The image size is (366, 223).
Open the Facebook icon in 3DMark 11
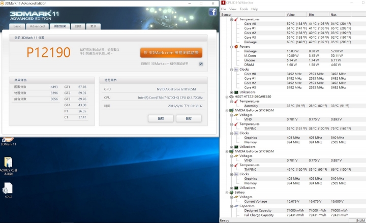212,12
